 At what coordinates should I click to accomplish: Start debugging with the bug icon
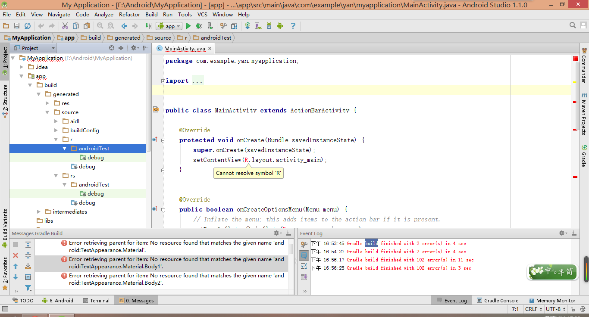[199, 26]
